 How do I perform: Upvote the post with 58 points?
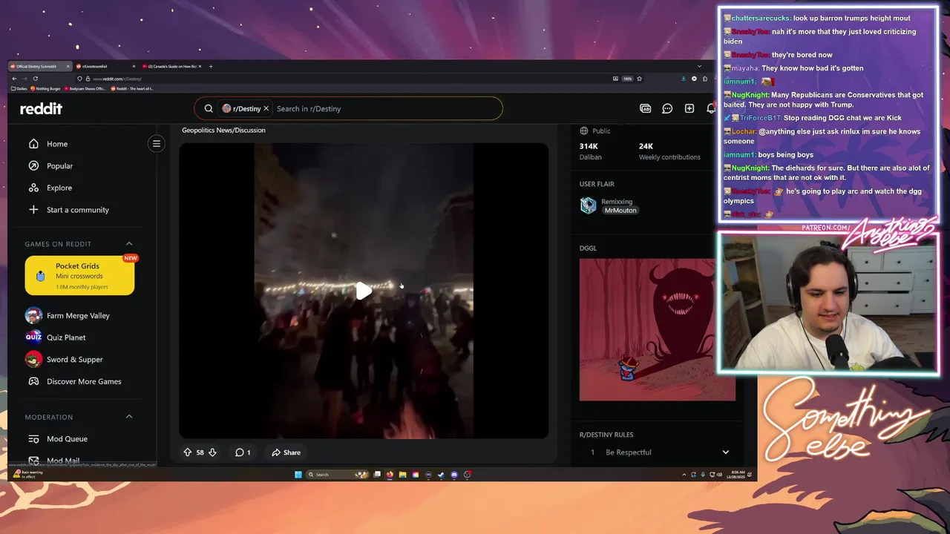188,452
